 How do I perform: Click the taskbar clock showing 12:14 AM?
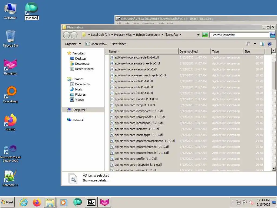coord(263,202)
